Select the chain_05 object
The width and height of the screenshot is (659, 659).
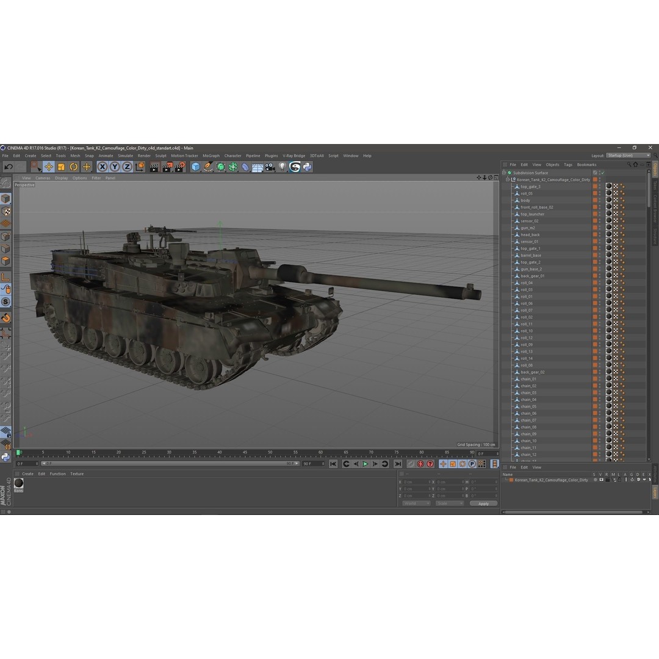point(528,407)
